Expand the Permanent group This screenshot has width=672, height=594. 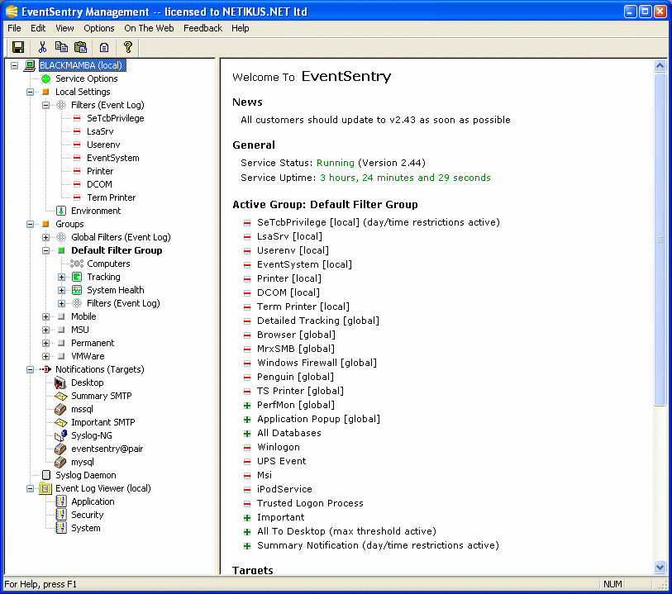pyautogui.click(x=45, y=344)
